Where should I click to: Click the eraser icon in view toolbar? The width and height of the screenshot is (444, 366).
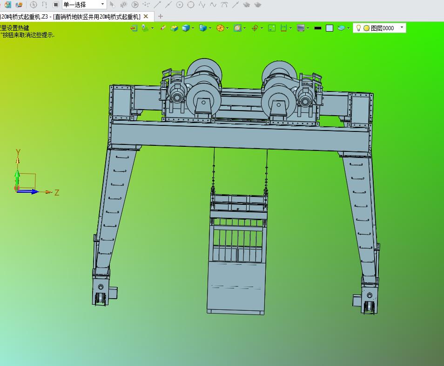[x=163, y=28]
